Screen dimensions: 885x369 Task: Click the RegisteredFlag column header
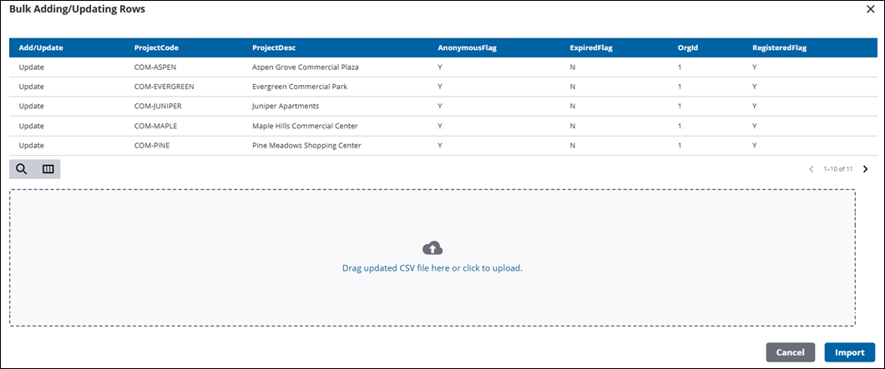click(x=779, y=47)
